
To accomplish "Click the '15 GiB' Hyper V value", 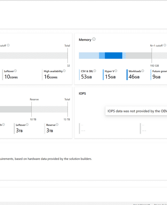I will [x=110, y=77].
